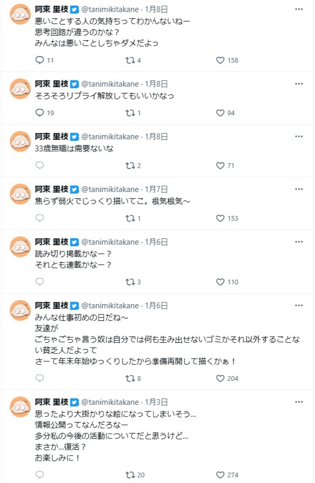Like the tweet with 274 likes
315x483 pixels.
220,475
